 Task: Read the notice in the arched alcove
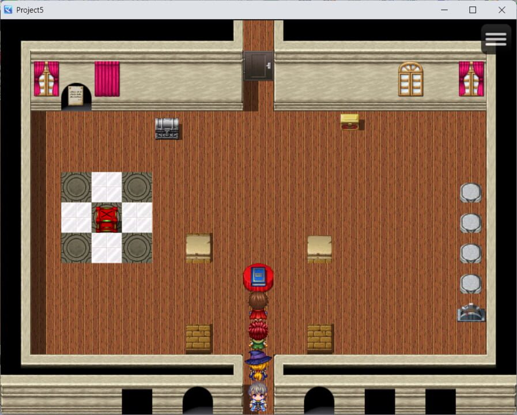point(76,96)
